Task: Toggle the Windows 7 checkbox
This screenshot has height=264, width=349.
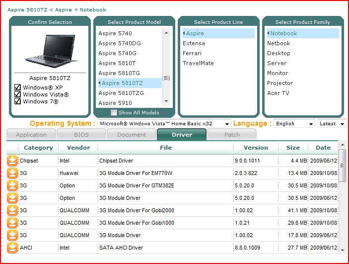Action: pyautogui.click(x=17, y=101)
